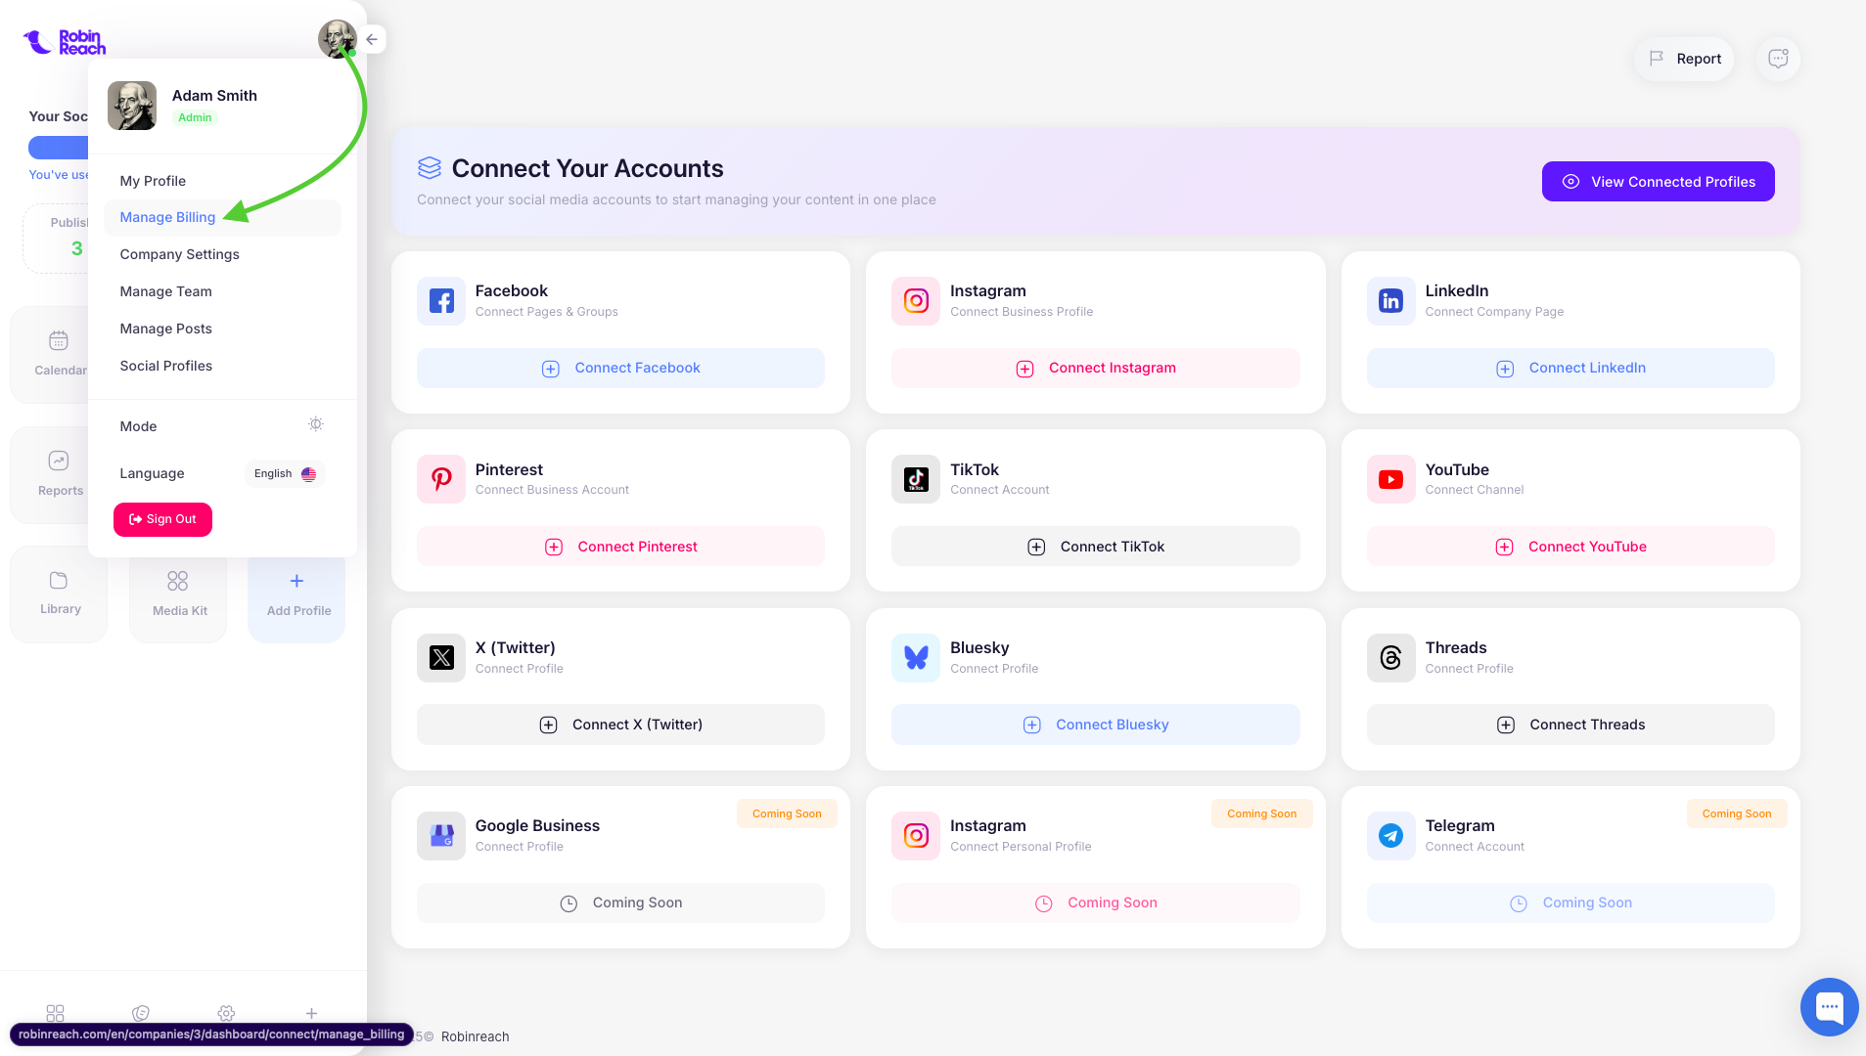
Task: Click the Google Business icon
Action: click(x=441, y=836)
